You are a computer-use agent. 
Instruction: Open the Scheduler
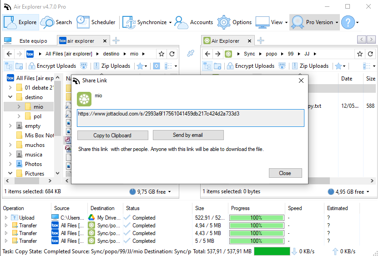tap(96, 22)
